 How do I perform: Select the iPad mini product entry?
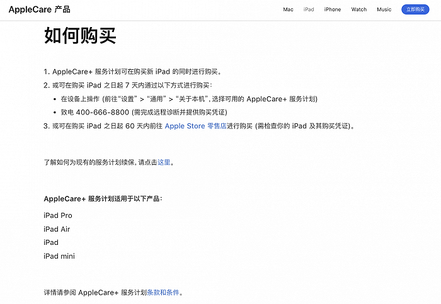coord(59,256)
